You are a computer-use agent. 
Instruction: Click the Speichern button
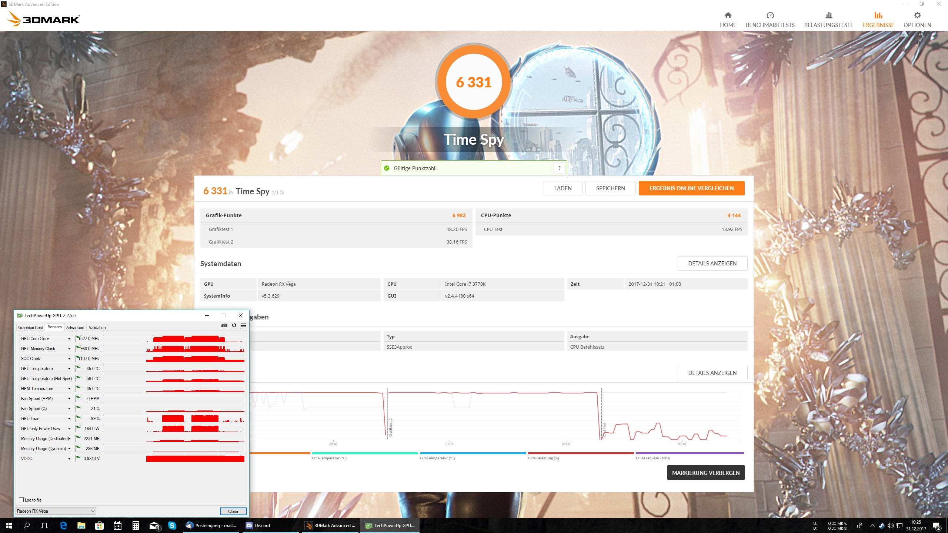610,188
